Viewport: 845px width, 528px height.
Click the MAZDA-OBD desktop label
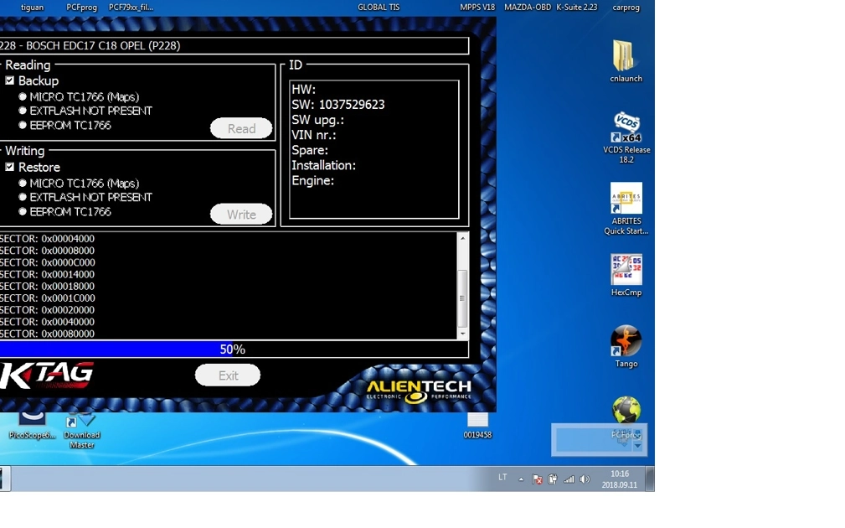click(528, 8)
